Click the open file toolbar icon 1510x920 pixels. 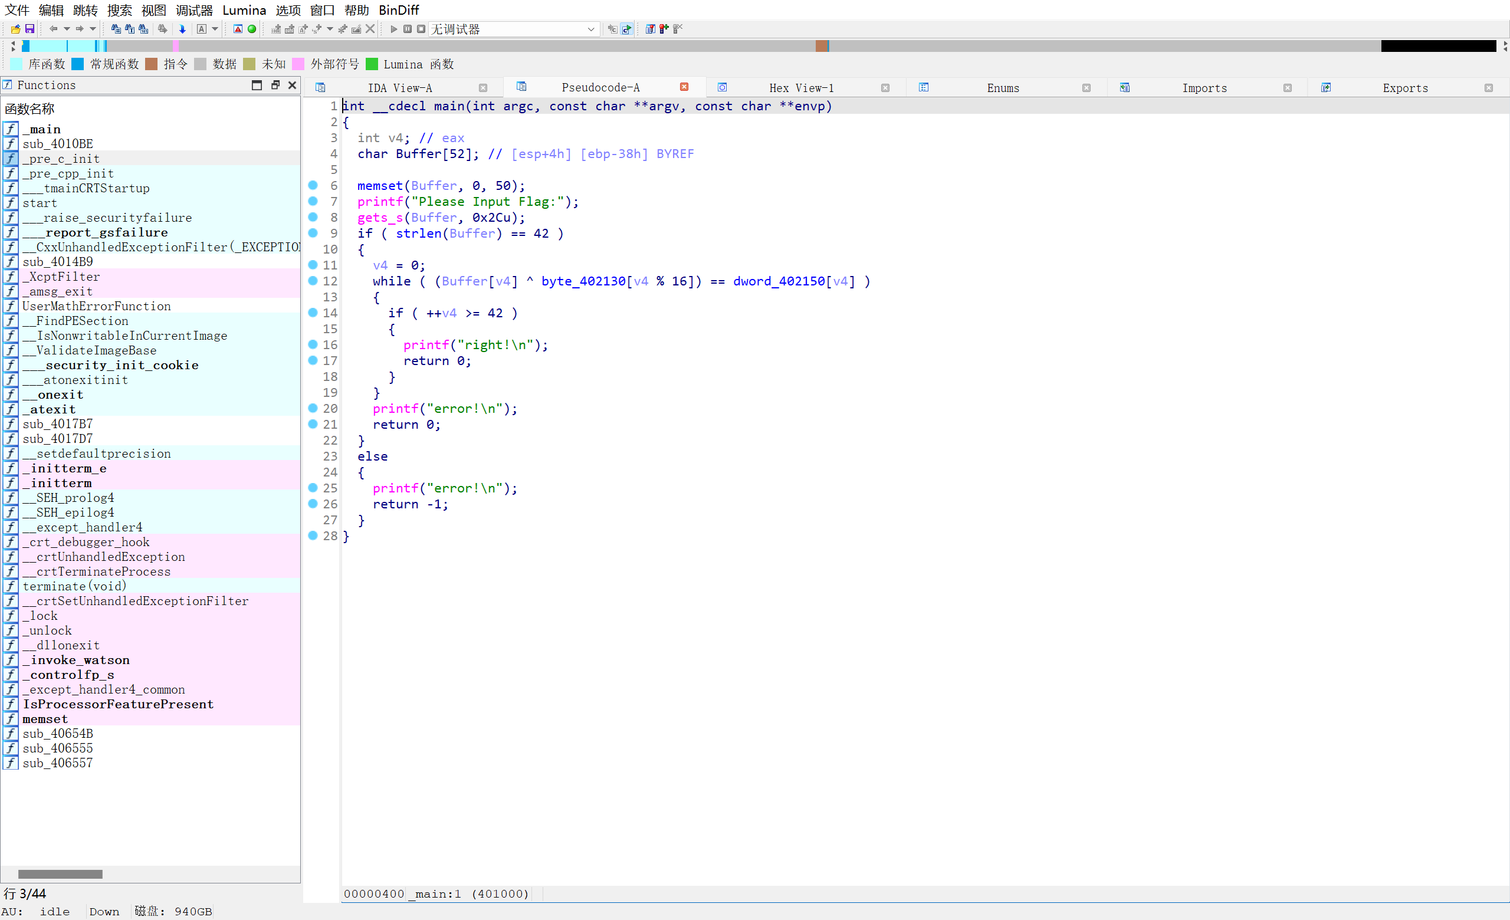(15, 29)
